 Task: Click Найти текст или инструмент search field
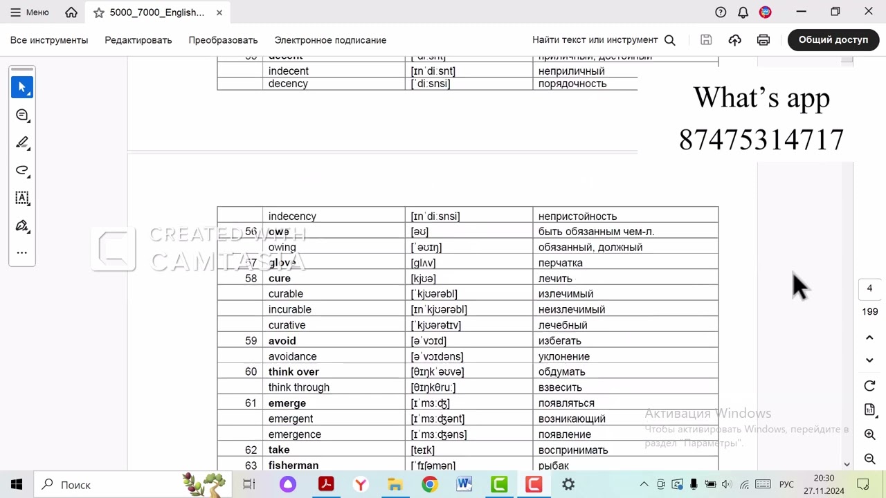[x=604, y=40]
